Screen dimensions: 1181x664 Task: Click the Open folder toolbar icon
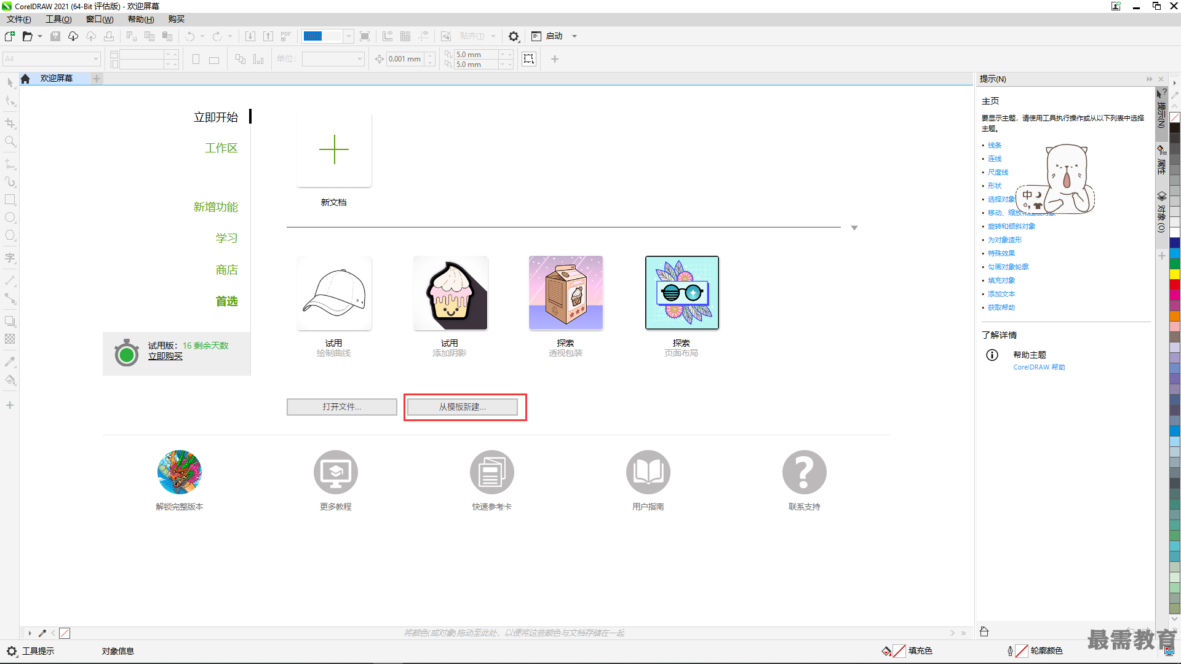(27, 36)
